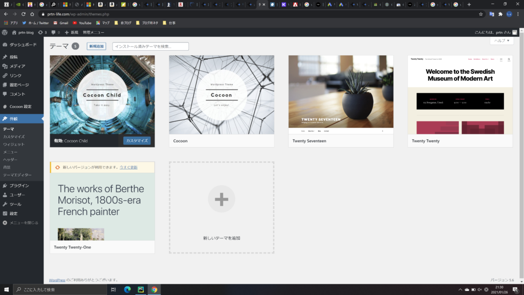Click the Windows taskbar search box
524x295 pixels.
tap(60, 290)
